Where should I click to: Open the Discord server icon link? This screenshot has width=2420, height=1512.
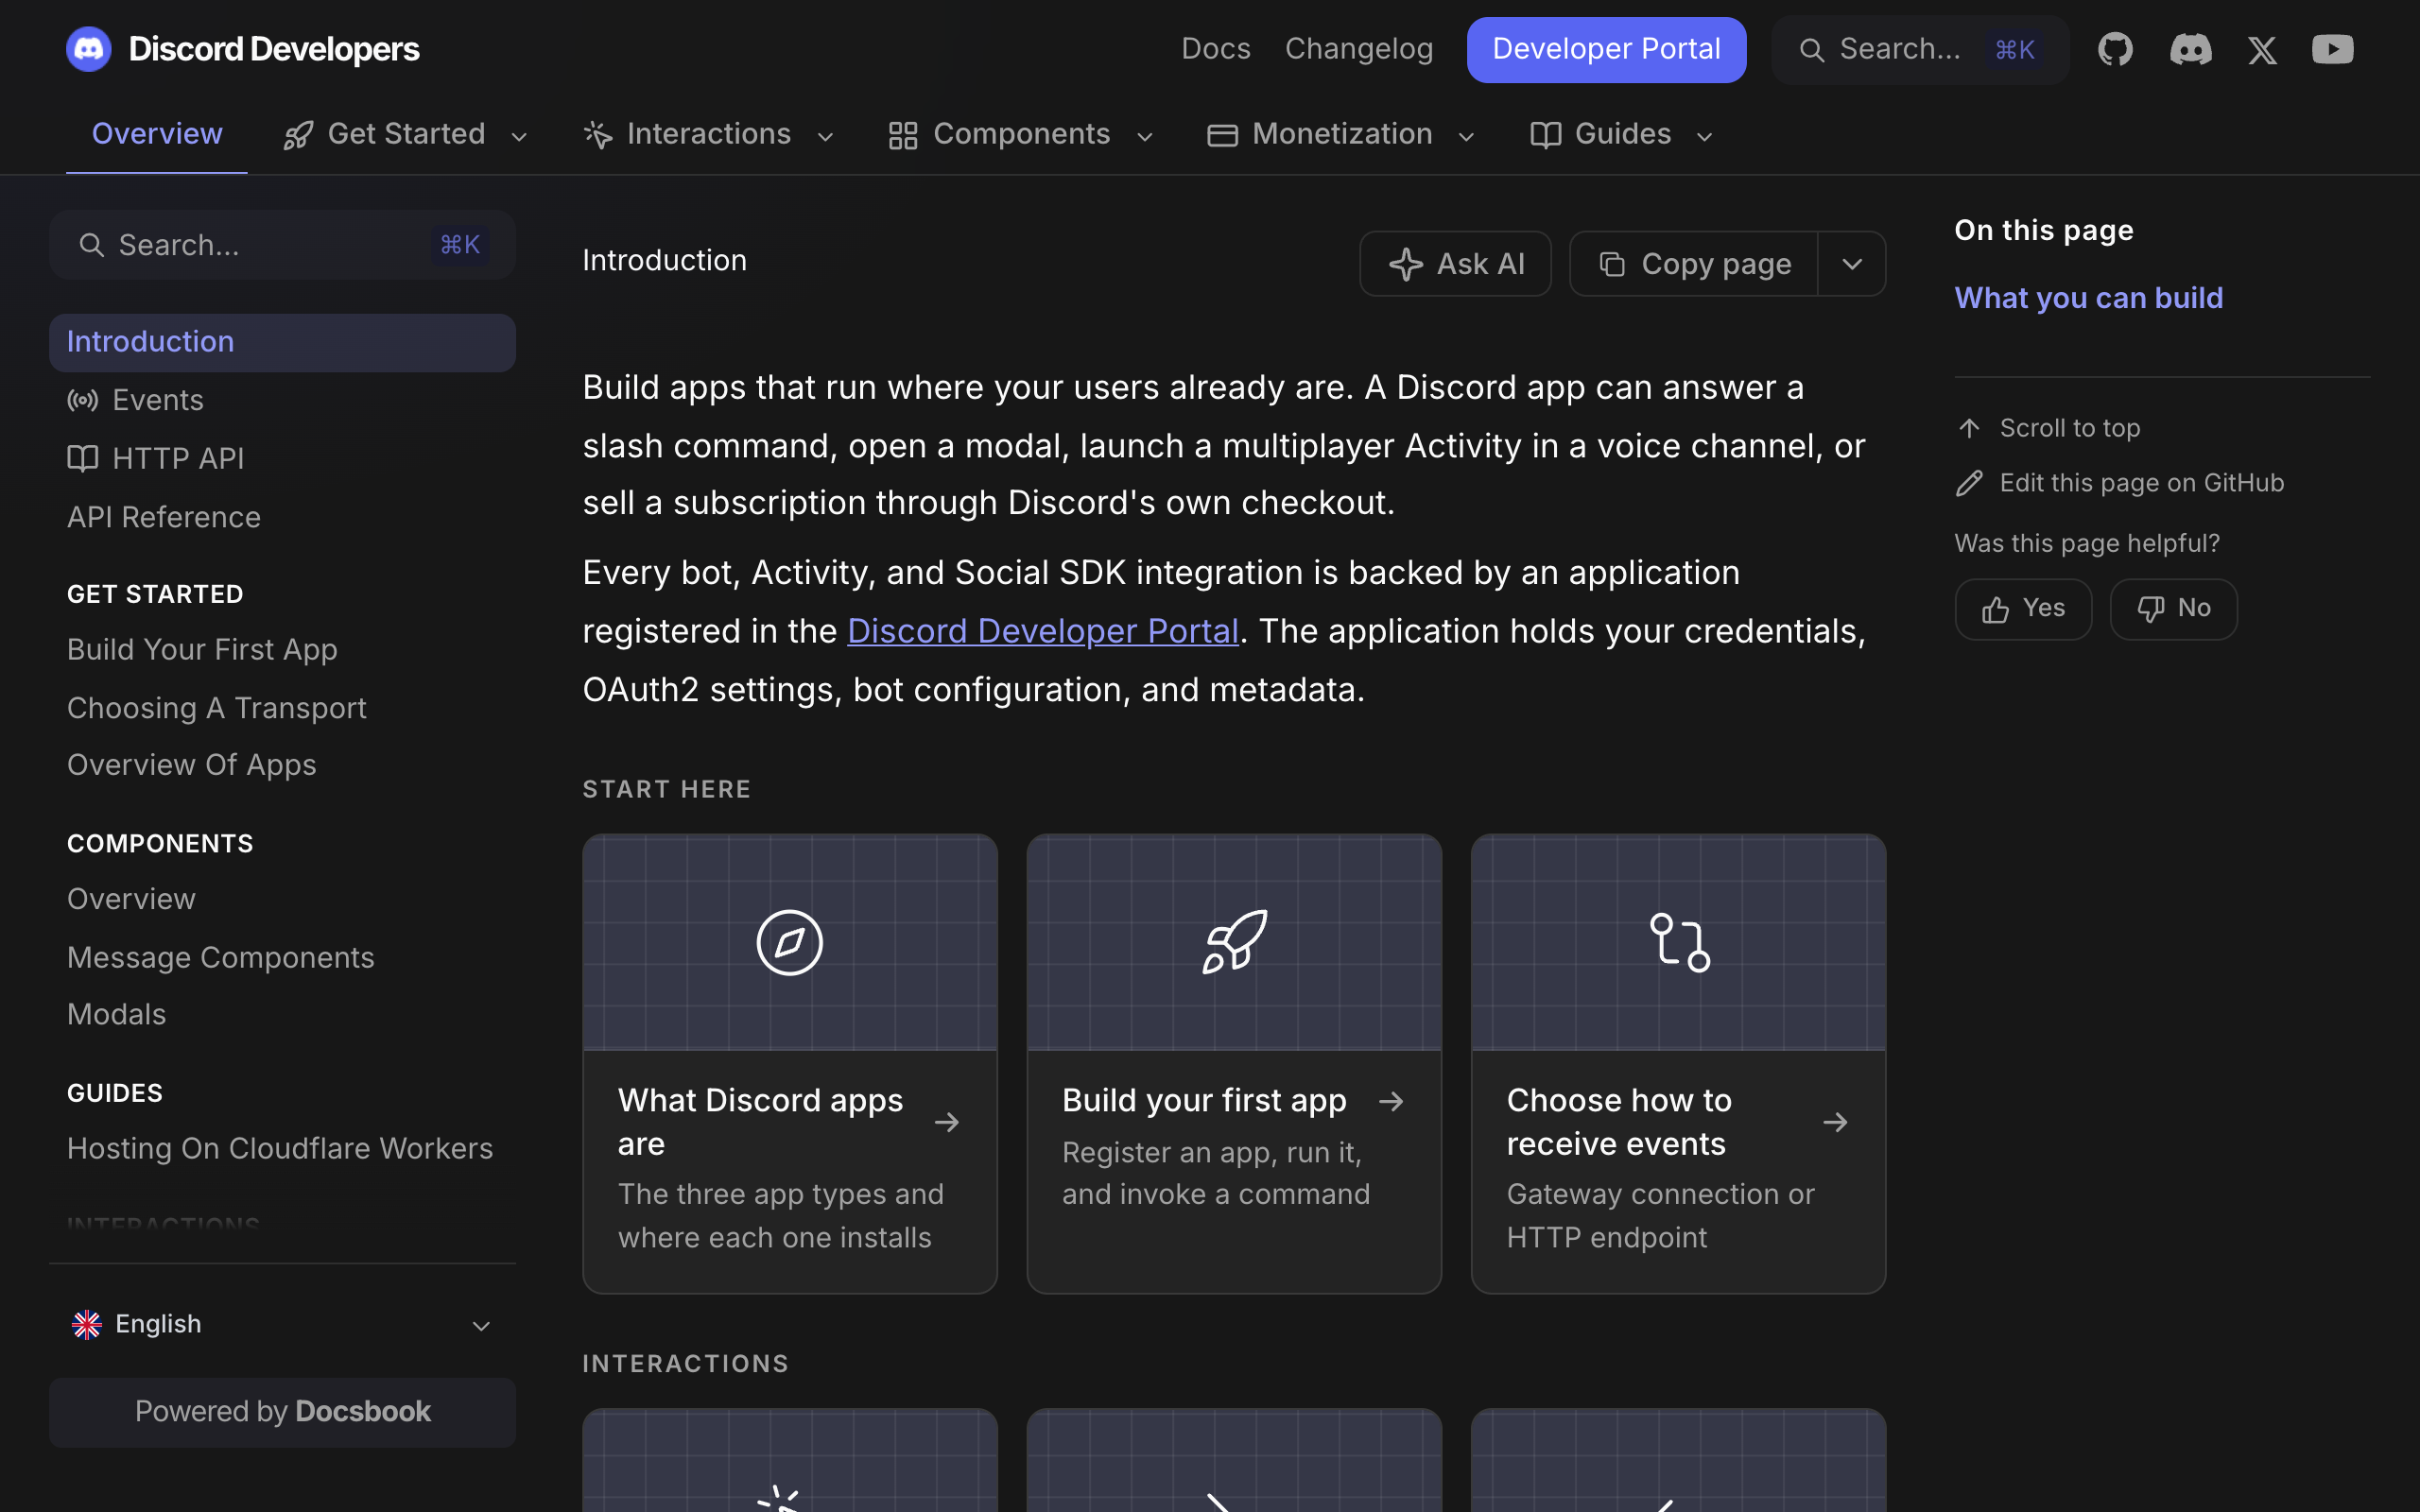tap(2190, 49)
